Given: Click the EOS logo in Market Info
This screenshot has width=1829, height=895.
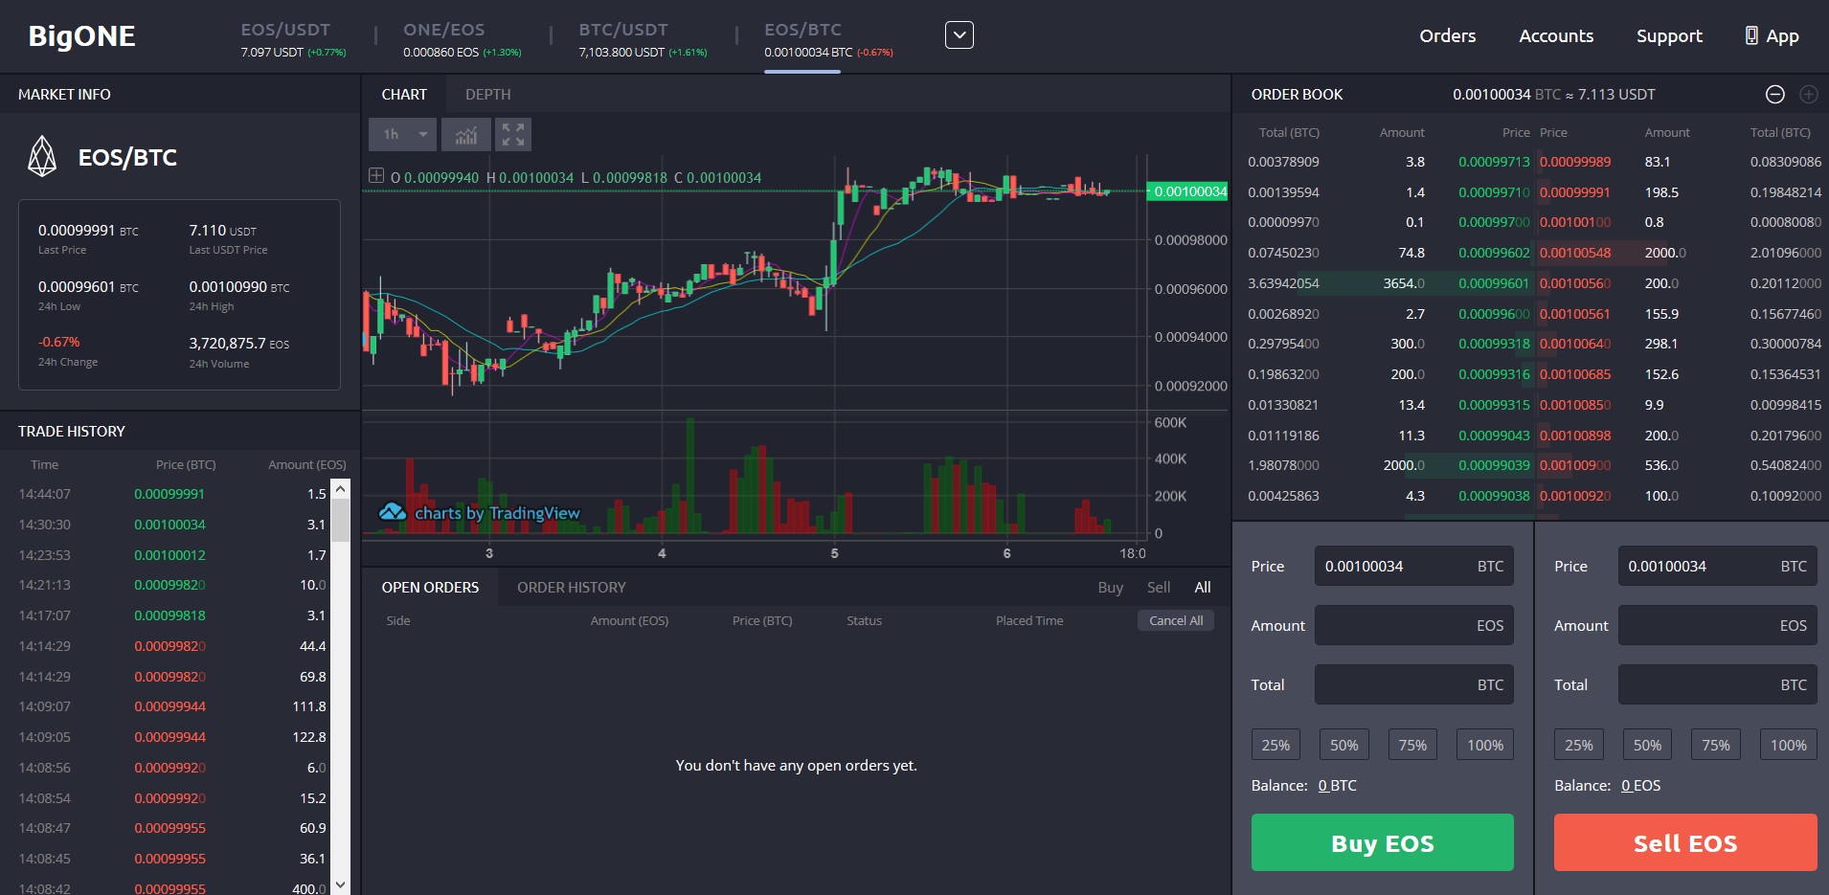Looking at the screenshot, I should point(42,156).
